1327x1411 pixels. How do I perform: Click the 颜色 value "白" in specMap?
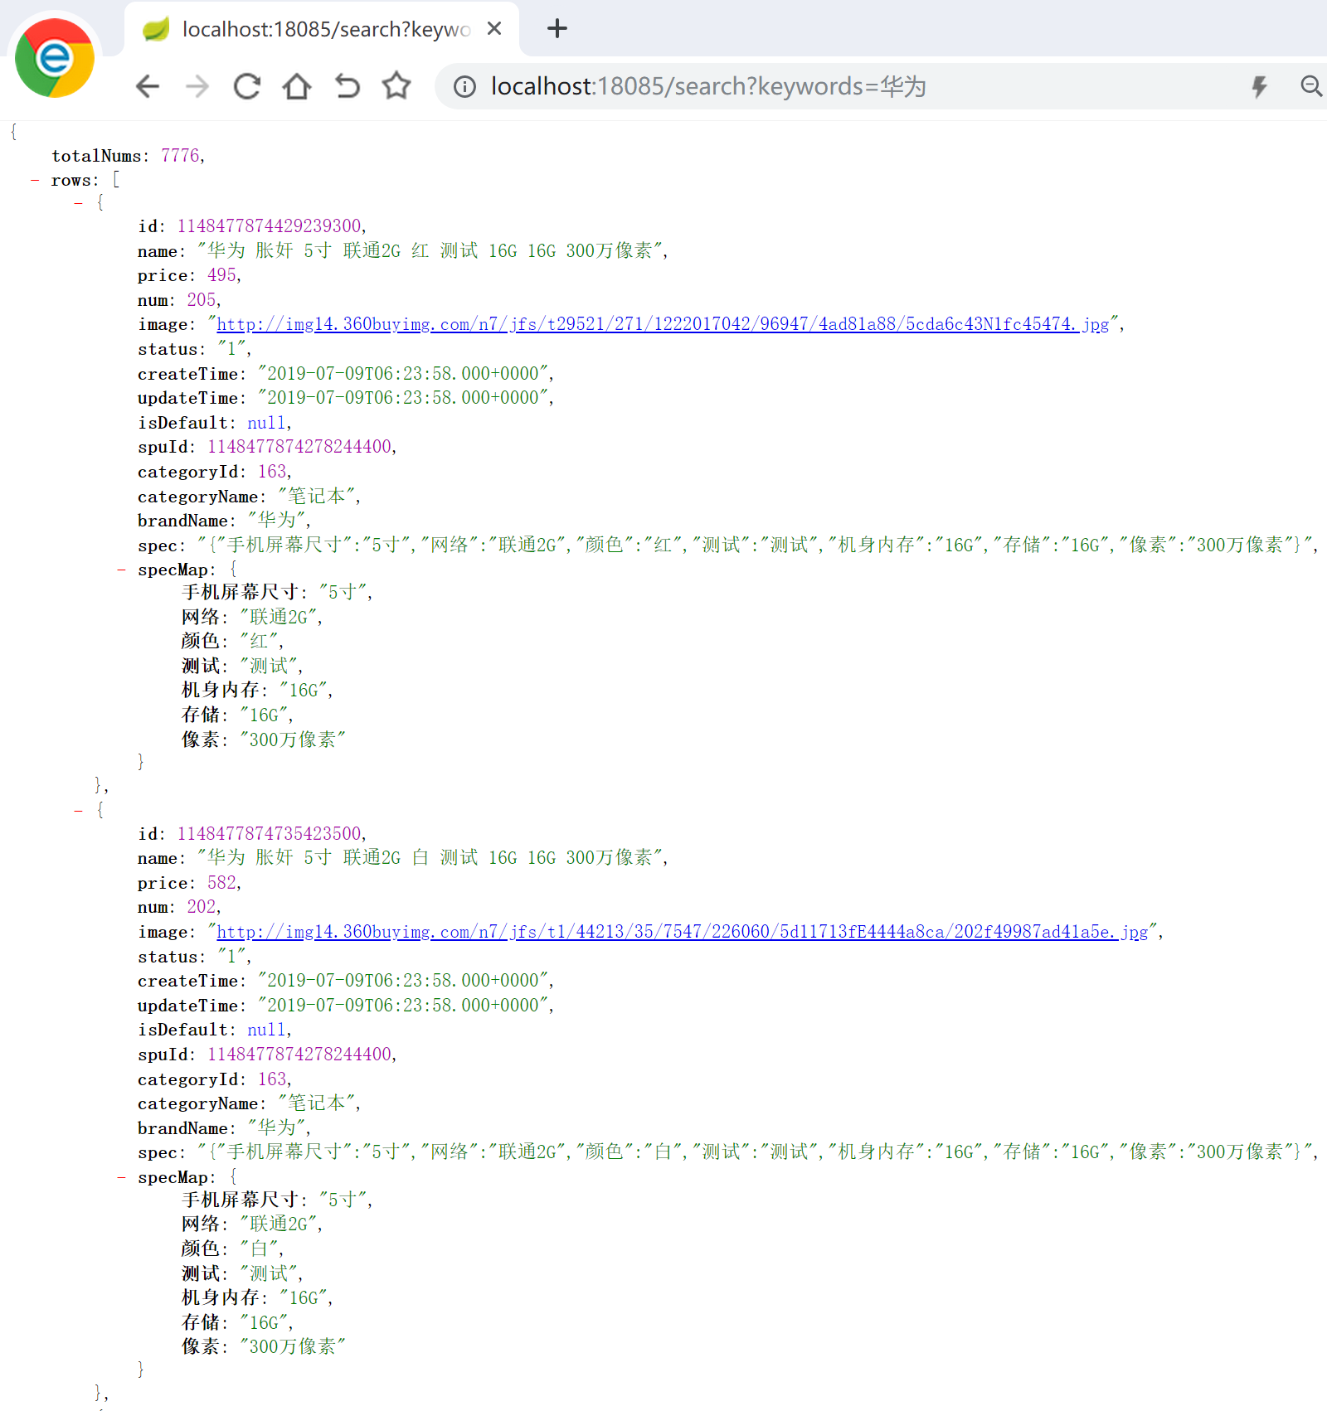(260, 1249)
